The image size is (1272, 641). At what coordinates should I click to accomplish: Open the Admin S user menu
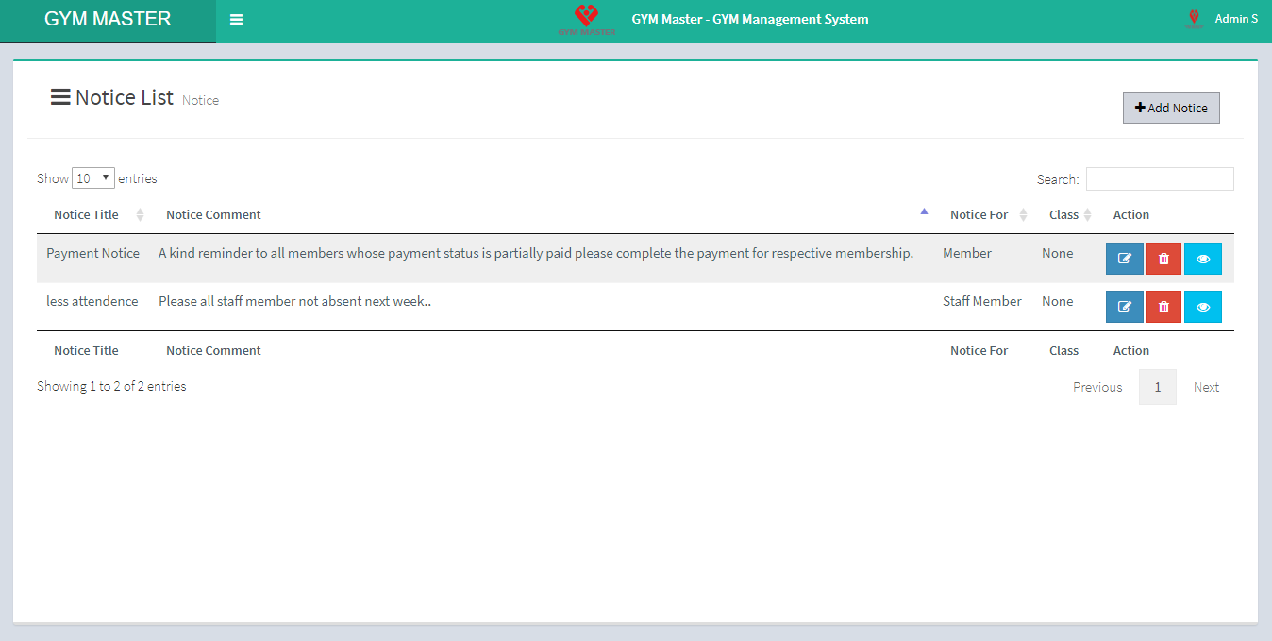[1235, 19]
